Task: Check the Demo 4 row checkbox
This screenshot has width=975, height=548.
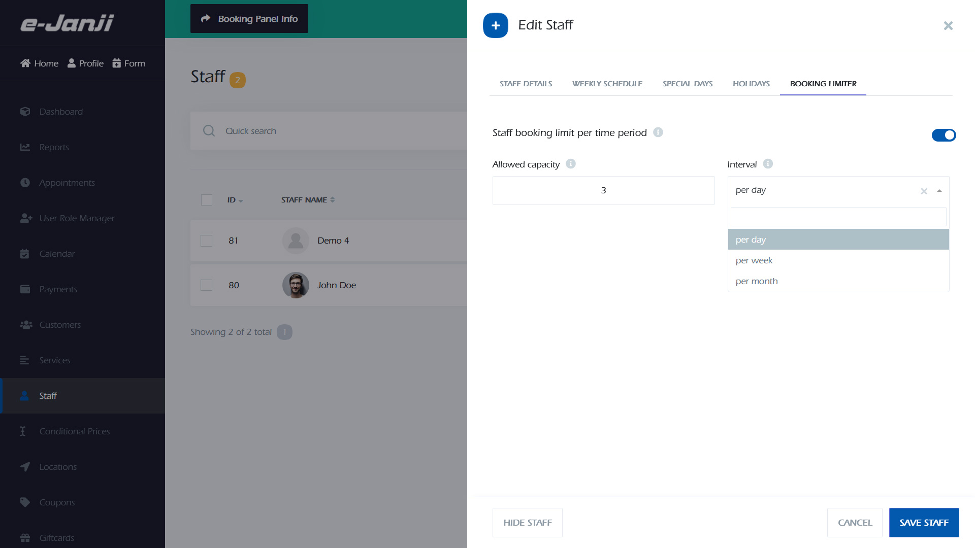Action: 206,241
